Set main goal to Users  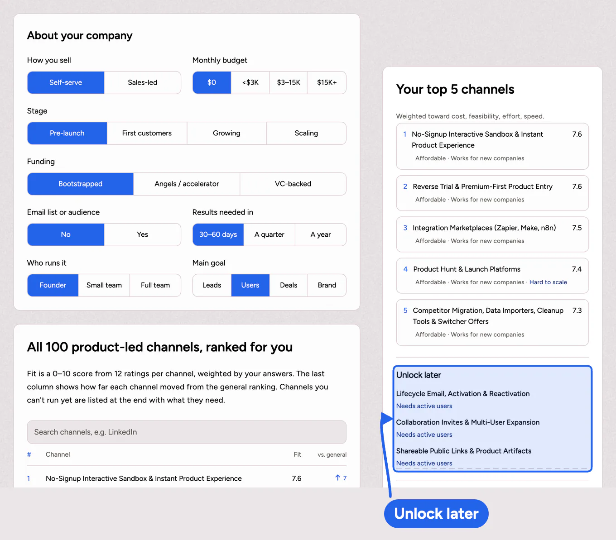point(250,285)
